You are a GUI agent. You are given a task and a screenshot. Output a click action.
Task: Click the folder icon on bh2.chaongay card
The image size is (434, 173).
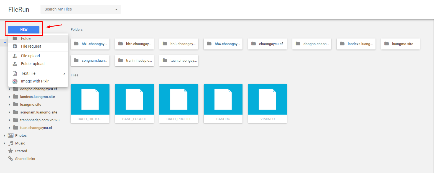tap(121, 44)
